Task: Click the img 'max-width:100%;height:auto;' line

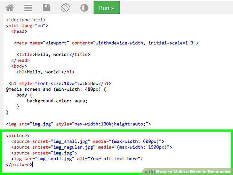Action: click(x=78, y=124)
